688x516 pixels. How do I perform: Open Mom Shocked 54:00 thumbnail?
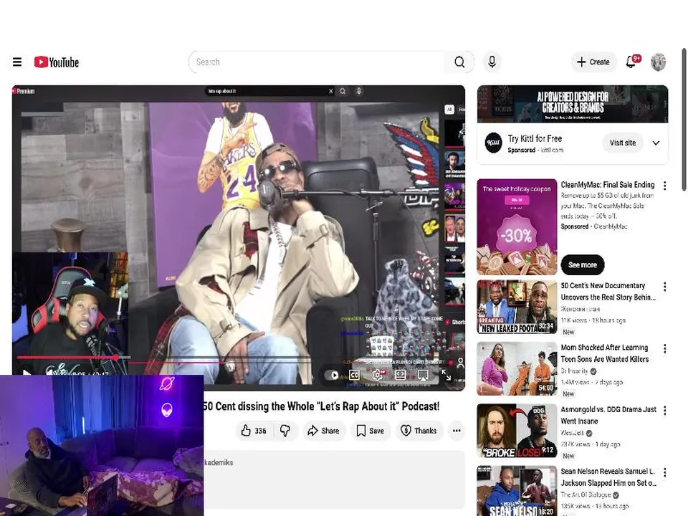517,369
